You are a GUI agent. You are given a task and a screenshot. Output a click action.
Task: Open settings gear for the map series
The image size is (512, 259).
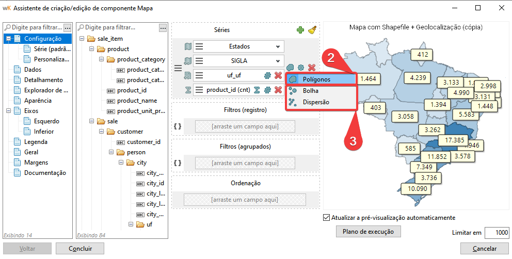pos(301,68)
